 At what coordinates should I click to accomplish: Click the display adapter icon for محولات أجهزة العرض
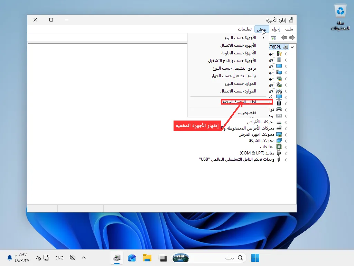[279, 135]
